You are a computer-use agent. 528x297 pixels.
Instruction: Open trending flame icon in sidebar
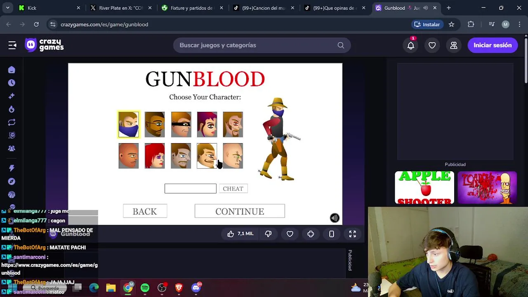[12, 109]
